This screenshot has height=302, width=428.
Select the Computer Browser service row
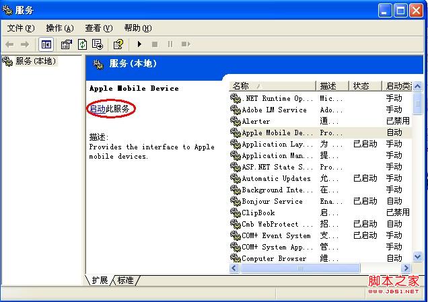[x=320, y=258]
